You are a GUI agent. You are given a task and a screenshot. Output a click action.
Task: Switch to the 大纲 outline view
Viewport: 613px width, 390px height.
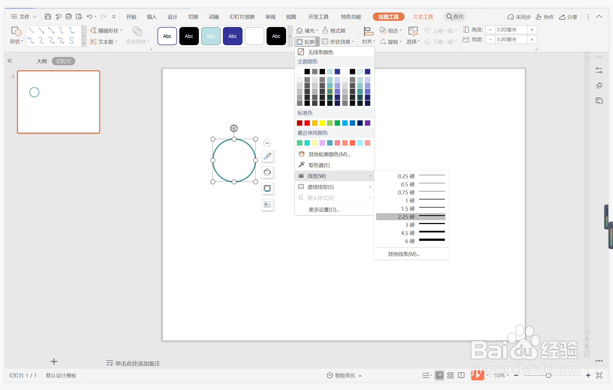pos(42,61)
